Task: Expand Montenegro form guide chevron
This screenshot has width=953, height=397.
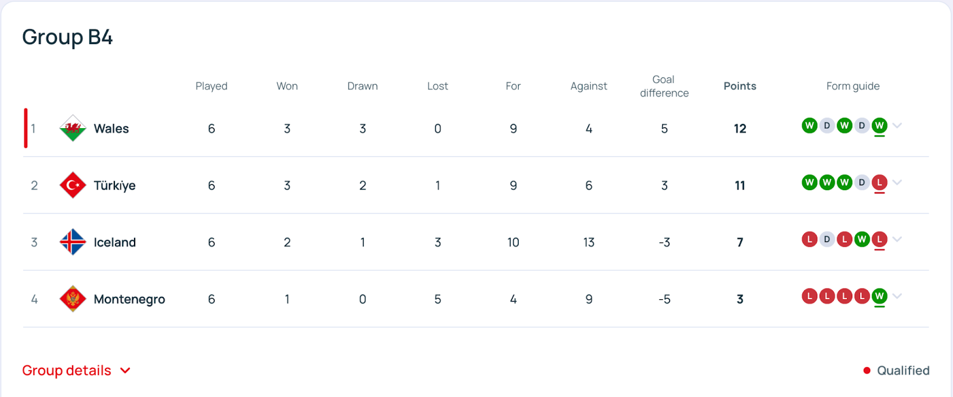Action: tap(898, 296)
